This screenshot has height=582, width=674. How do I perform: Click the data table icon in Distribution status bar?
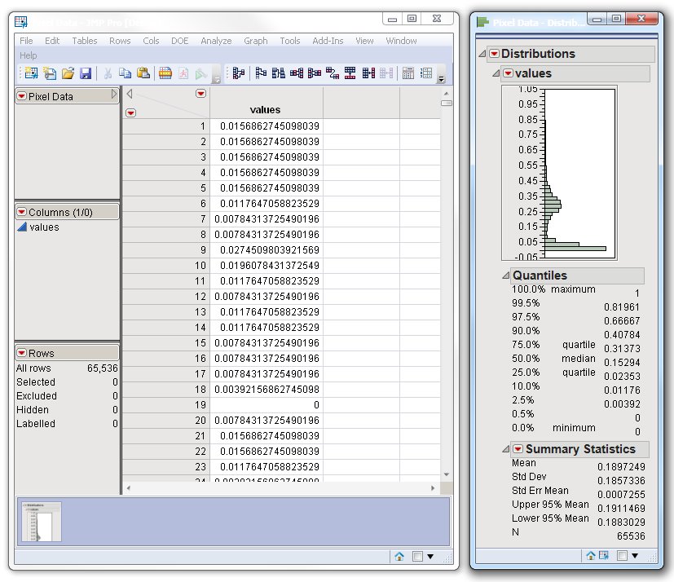pos(604,555)
